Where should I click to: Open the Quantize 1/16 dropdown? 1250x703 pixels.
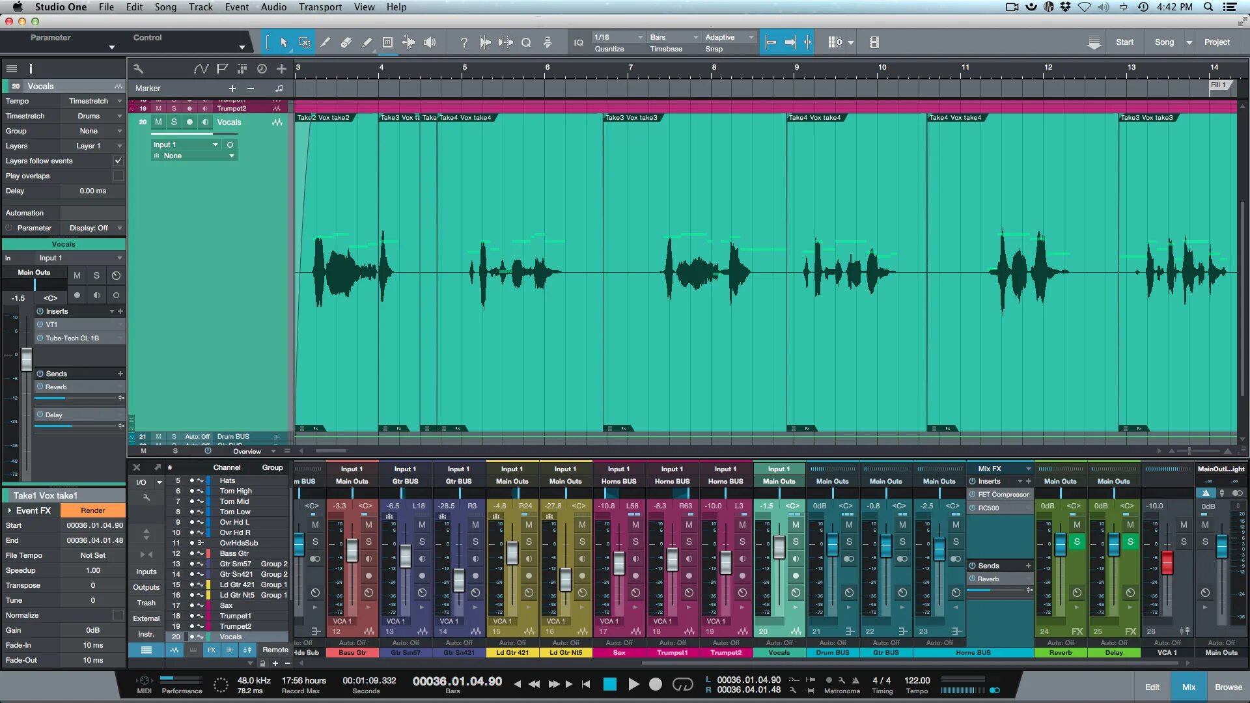[x=618, y=37]
